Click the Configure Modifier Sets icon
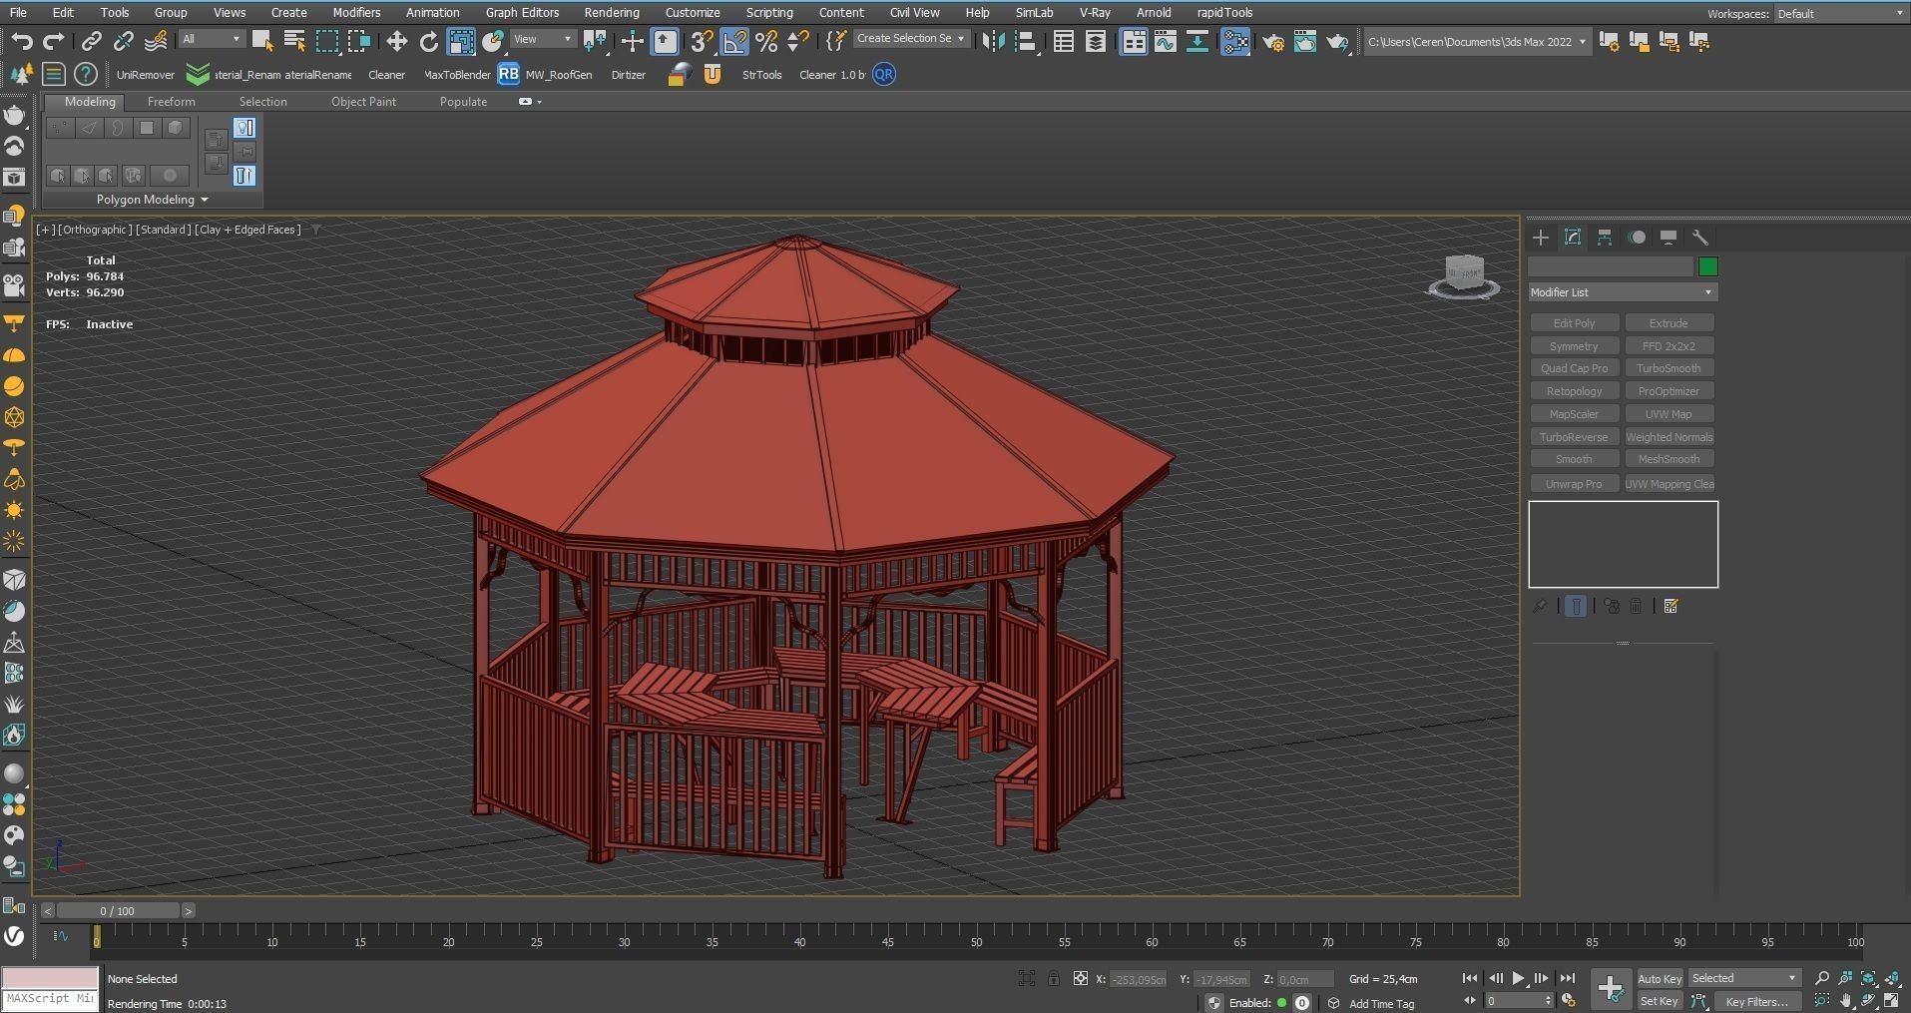The height and width of the screenshot is (1013, 1911). coord(1672,606)
